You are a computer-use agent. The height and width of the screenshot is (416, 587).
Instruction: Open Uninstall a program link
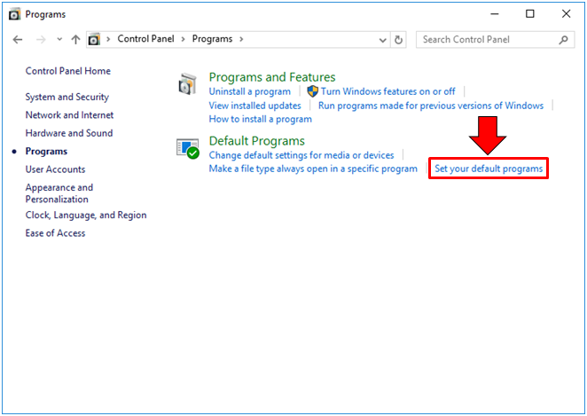pyautogui.click(x=249, y=91)
